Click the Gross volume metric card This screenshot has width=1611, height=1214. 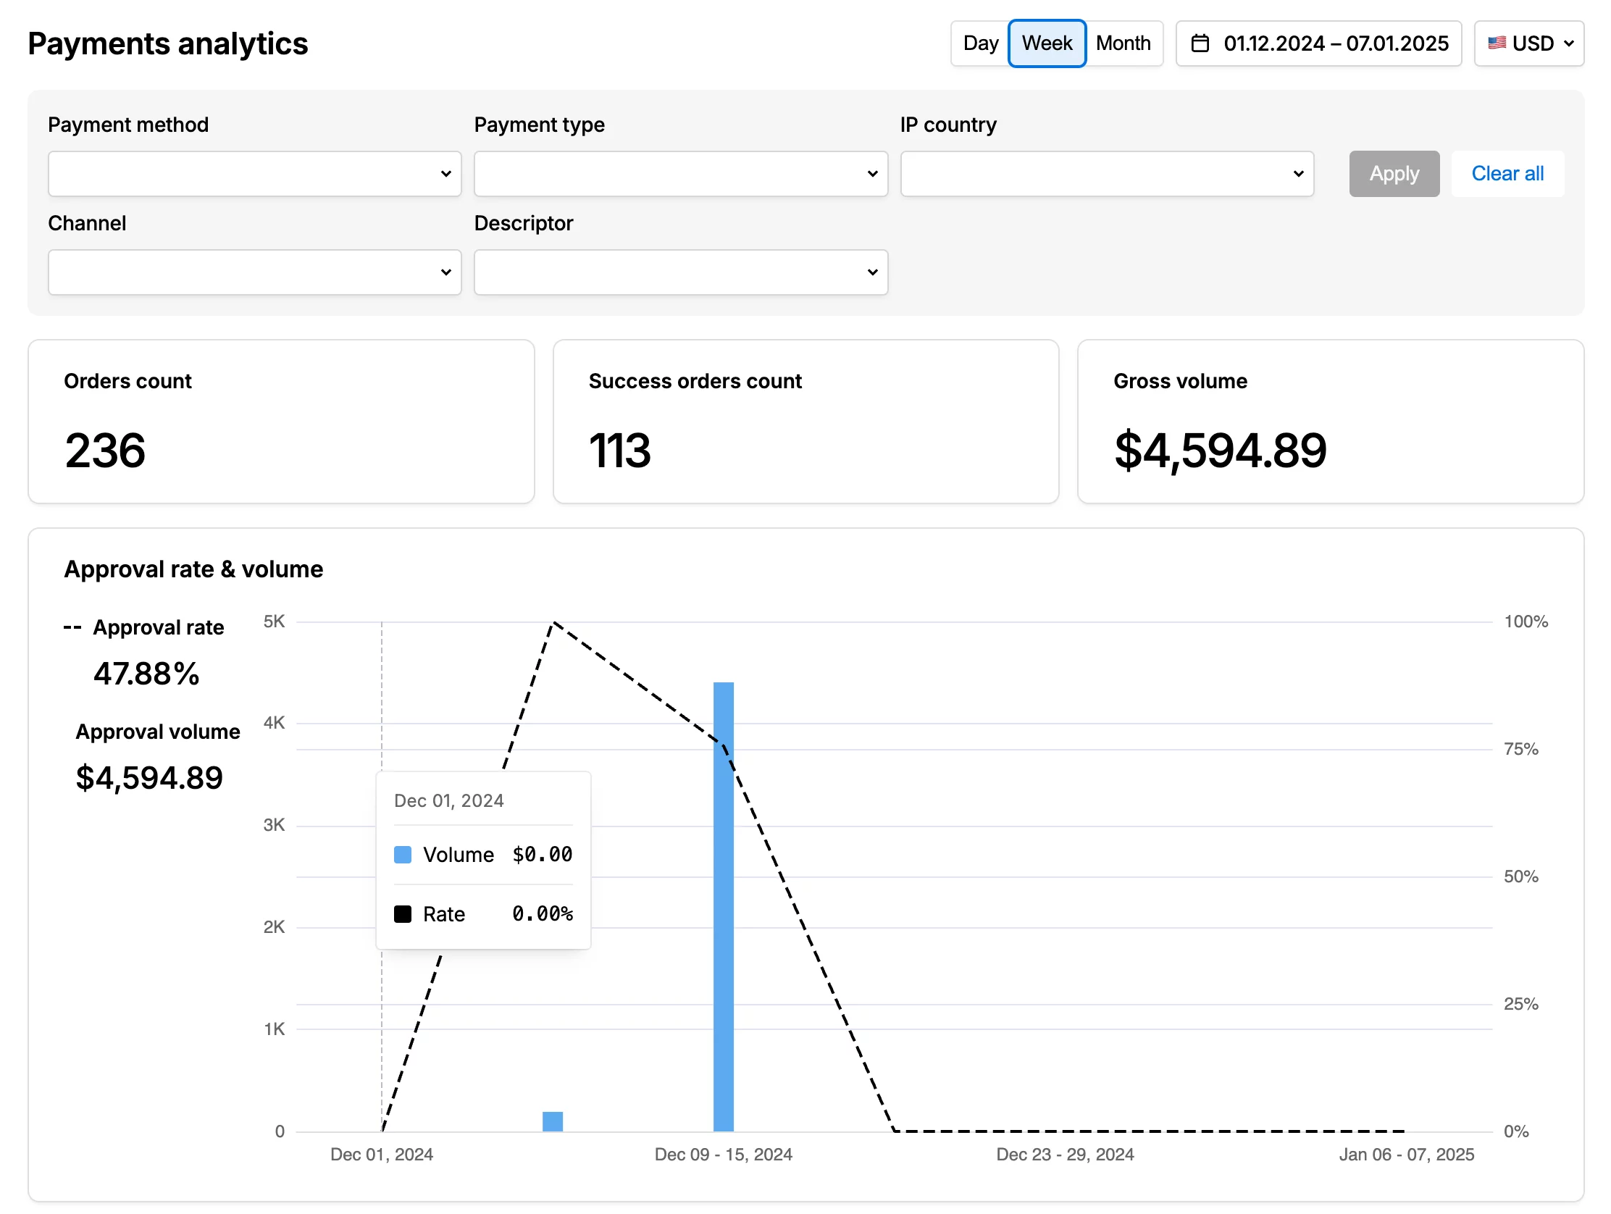[x=1331, y=421]
